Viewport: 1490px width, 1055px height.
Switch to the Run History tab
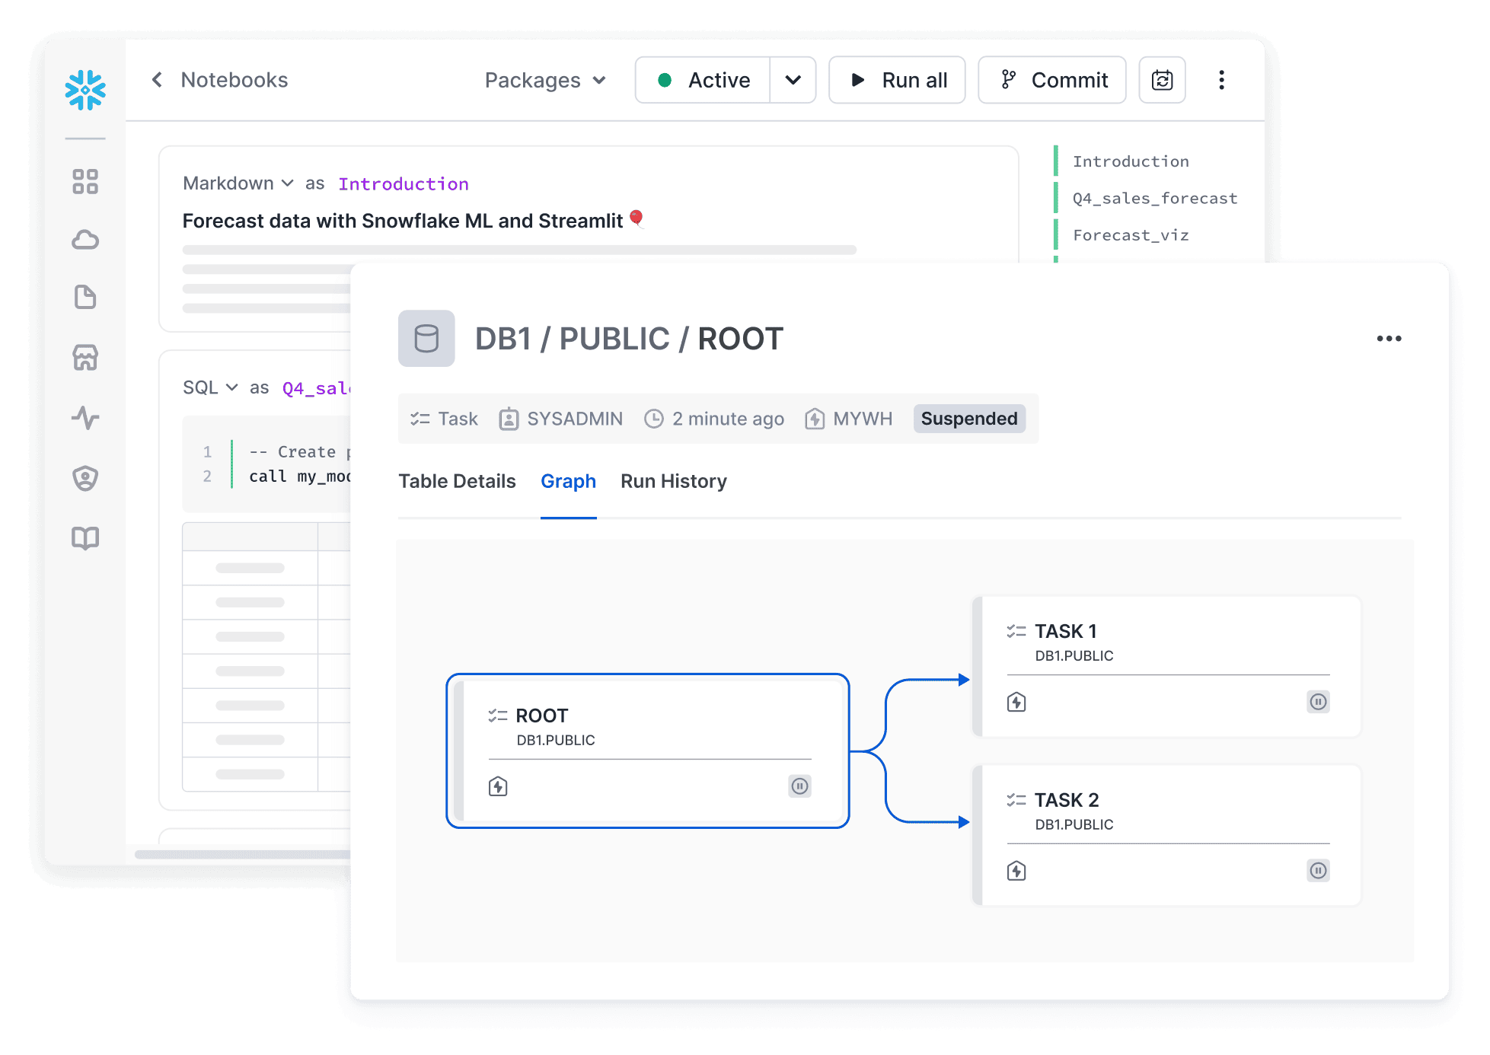coord(673,481)
